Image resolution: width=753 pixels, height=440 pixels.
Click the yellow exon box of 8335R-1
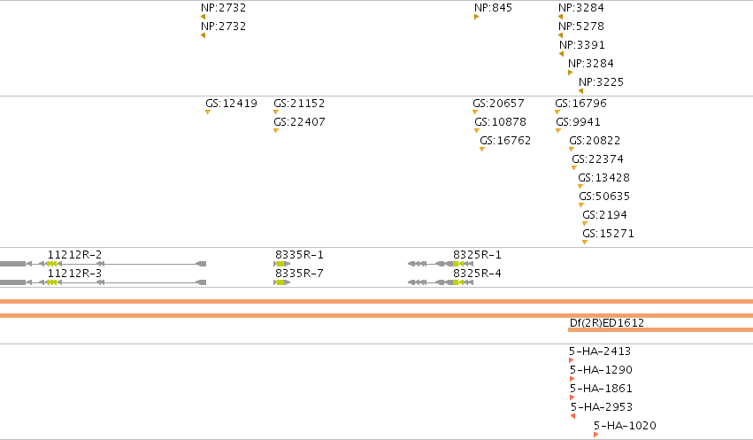pos(280,264)
